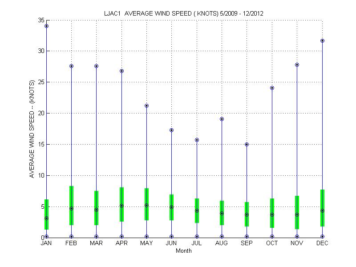Image resolution: width=356 pixels, height=267 pixels.
Task: Click the MAR tick label on x-axis
Action: tap(96, 243)
